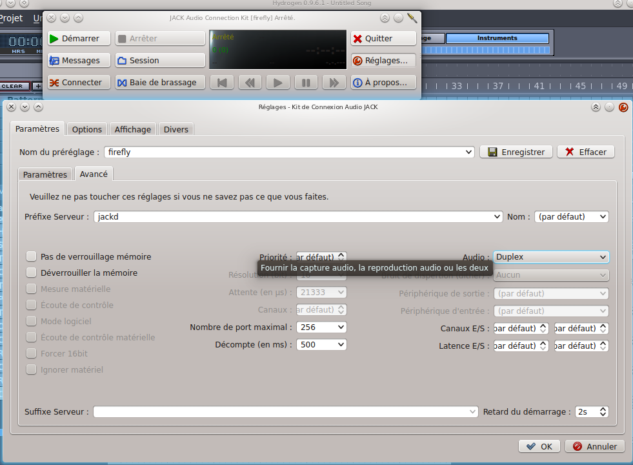Click the transport rewind button
Viewport: 633px width, 465px height.
point(250,83)
